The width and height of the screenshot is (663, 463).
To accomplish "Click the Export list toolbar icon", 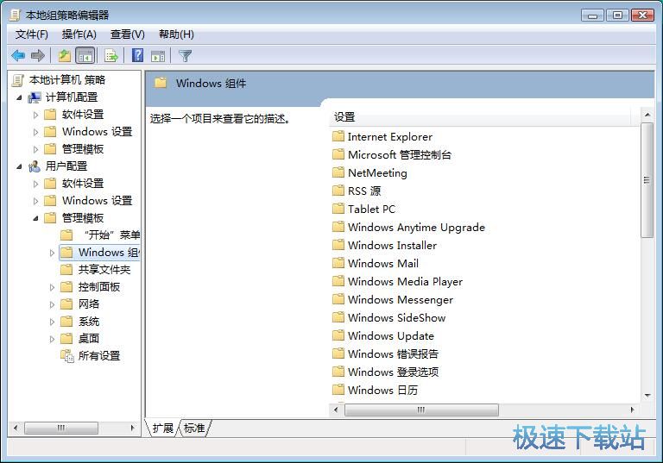I will click(x=111, y=55).
